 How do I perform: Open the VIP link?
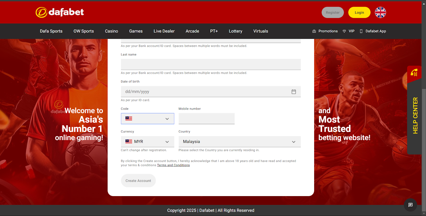point(351,31)
